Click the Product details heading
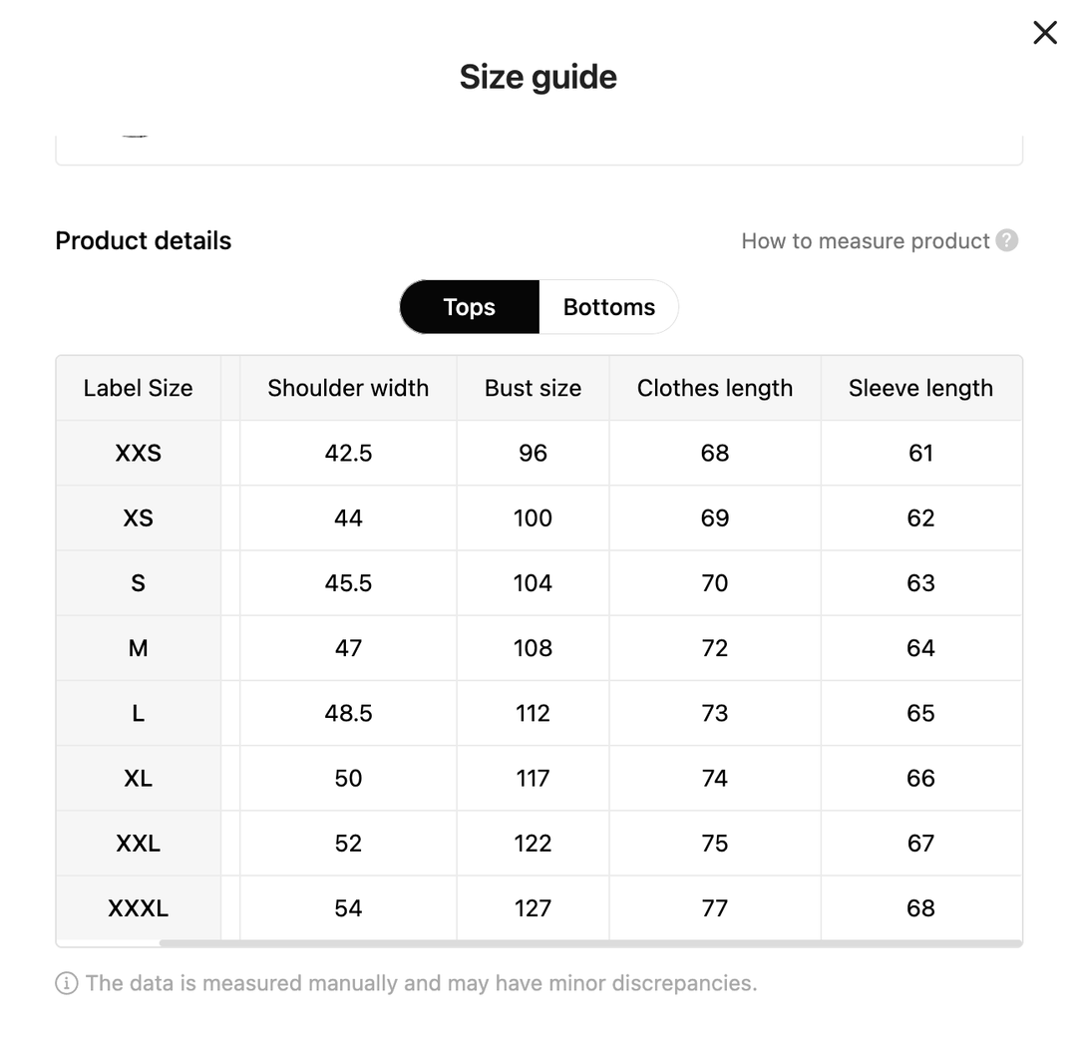The height and width of the screenshot is (1044, 1077). click(x=144, y=240)
